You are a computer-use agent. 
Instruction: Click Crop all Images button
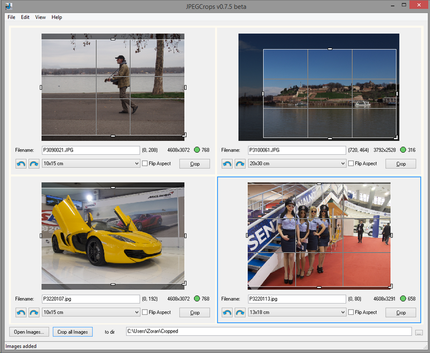point(73,332)
